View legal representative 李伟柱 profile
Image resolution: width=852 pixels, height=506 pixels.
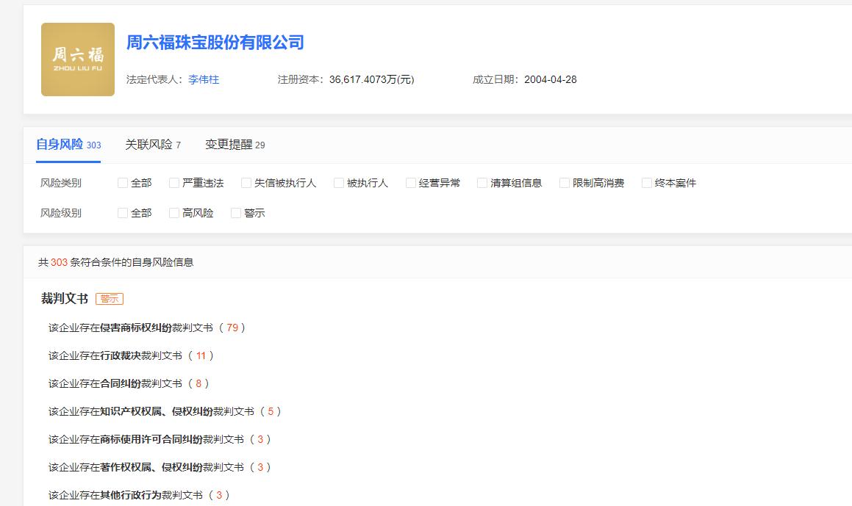tap(204, 79)
